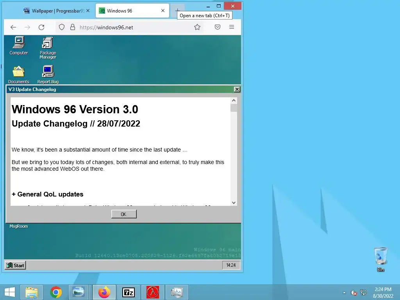This screenshot has height=300, width=400.
Task: Click the changelog scrollbar thumb
Action: [x=234, y=108]
